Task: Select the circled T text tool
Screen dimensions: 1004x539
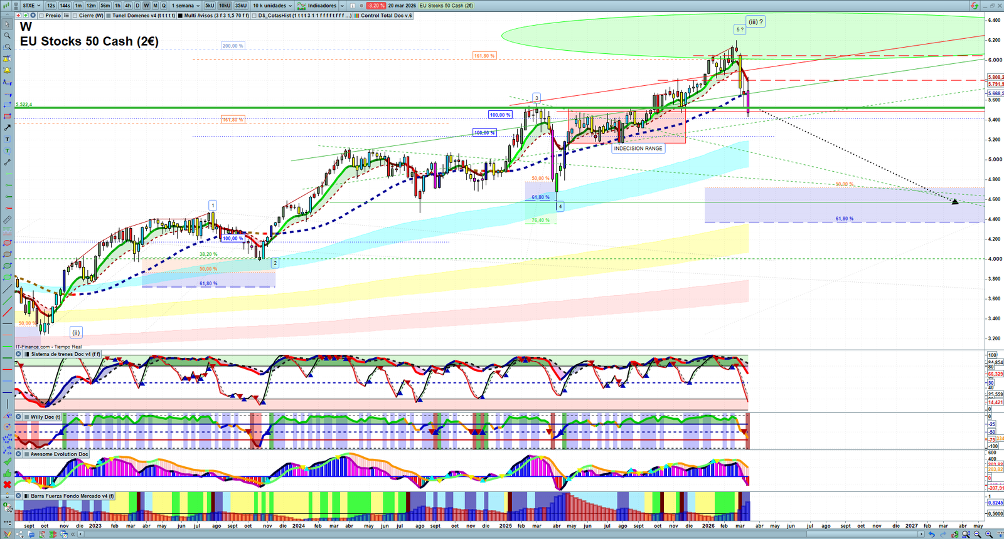Action: tap(8, 150)
